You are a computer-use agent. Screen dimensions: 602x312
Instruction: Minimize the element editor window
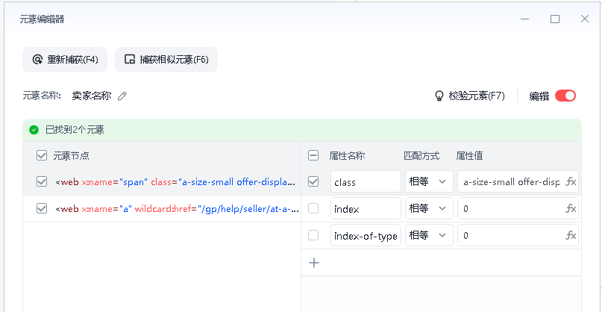pyautogui.click(x=525, y=19)
